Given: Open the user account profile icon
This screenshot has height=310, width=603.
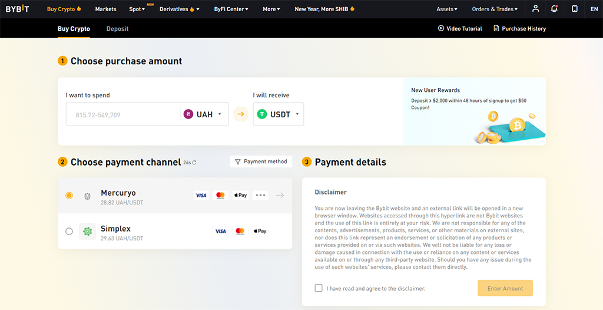Looking at the screenshot, I should pos(535,9).
